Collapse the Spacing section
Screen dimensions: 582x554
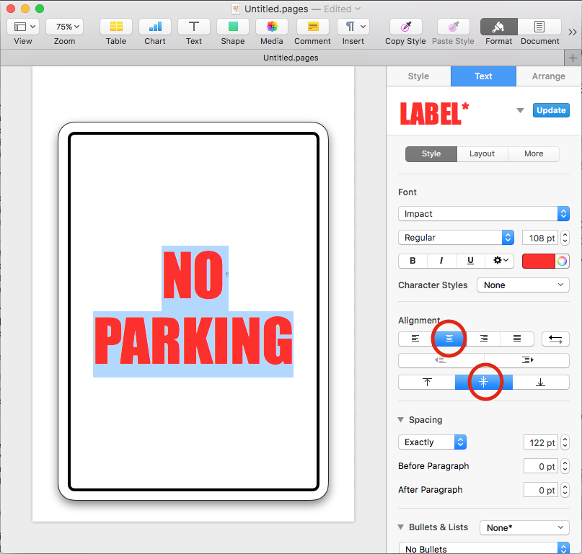402,420
